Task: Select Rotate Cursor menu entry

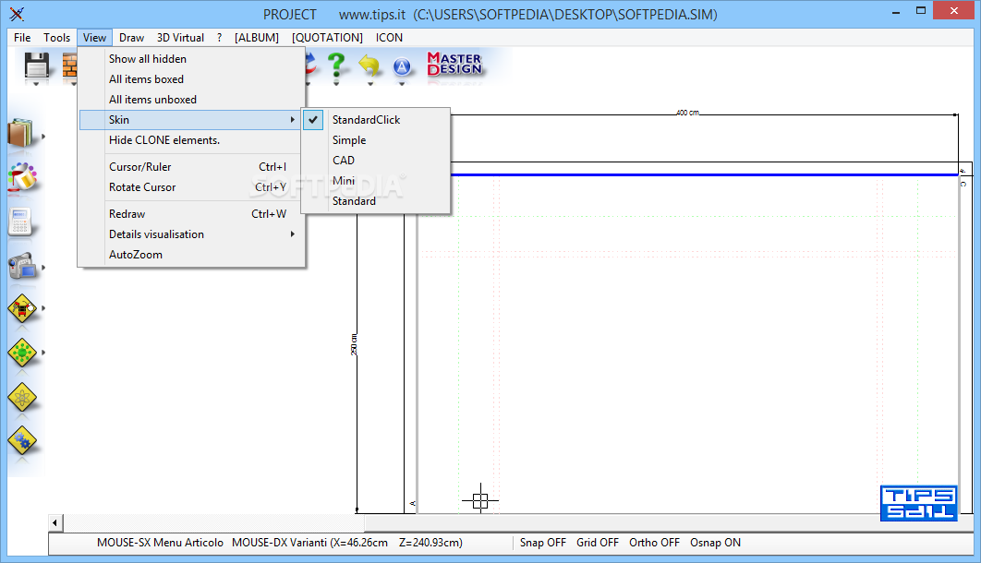Action: coord(192,186)
